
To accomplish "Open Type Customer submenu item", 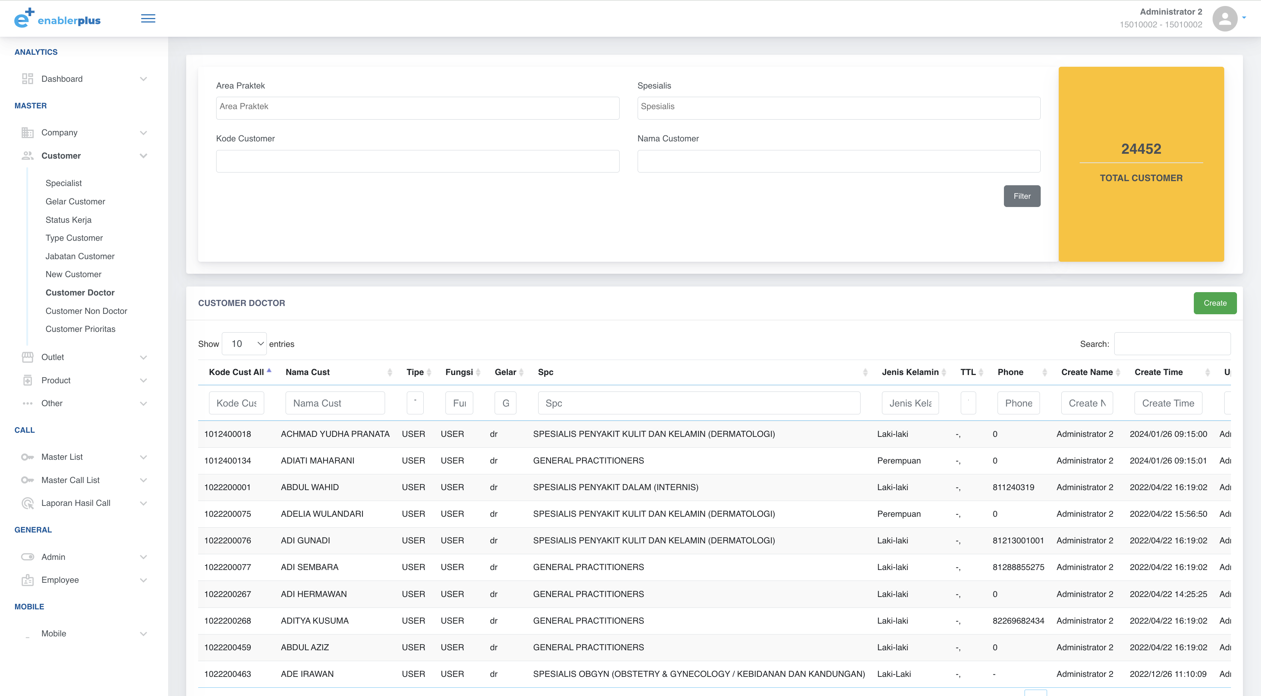I will point(74,238).
